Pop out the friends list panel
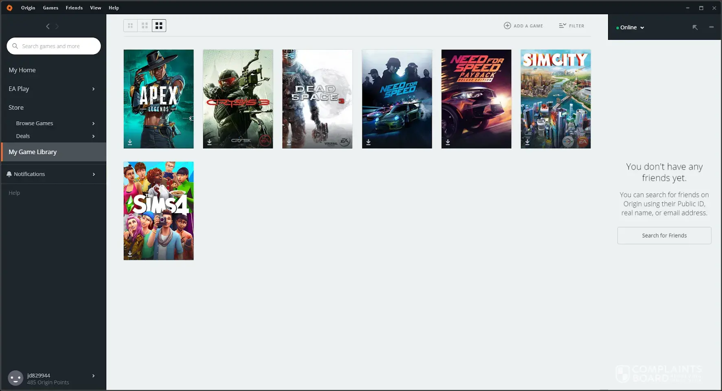This screenshot has height=391, width=722. (695, 27)
